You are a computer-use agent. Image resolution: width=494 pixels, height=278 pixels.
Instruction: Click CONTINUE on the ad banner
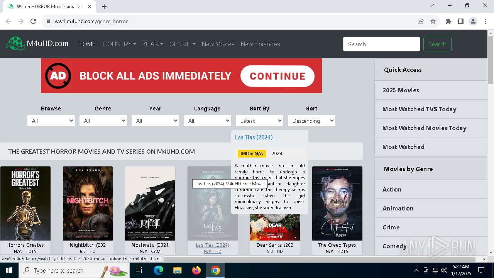(x=277, y=76)
